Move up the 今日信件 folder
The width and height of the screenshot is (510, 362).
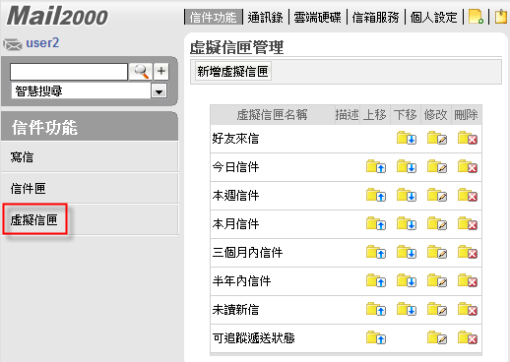click(376, 167)
